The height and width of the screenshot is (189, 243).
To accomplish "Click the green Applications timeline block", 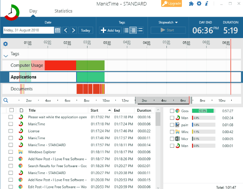I will point(90,77).
